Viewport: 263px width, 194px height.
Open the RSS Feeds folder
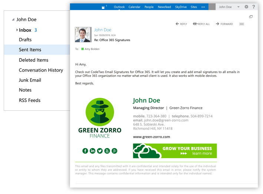[30, 100]
